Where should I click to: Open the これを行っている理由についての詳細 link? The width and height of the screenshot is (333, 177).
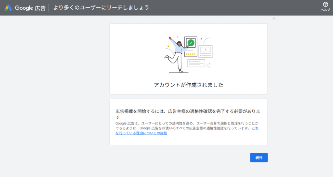tap(141, 133)
